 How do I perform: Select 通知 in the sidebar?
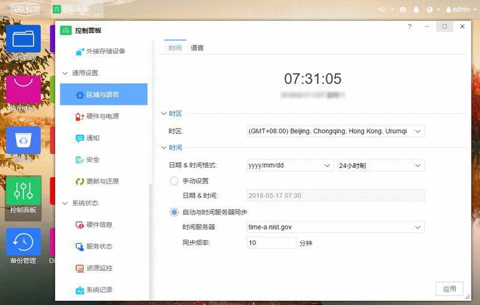pyautogui.click(x=104, y=138)
